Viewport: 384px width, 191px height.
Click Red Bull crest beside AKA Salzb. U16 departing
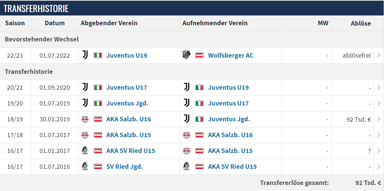pos(85,119)
